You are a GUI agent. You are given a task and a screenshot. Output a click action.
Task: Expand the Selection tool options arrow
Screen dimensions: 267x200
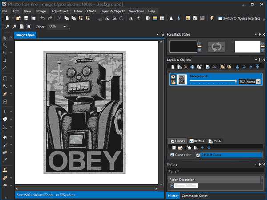click(x=11, y=78)
